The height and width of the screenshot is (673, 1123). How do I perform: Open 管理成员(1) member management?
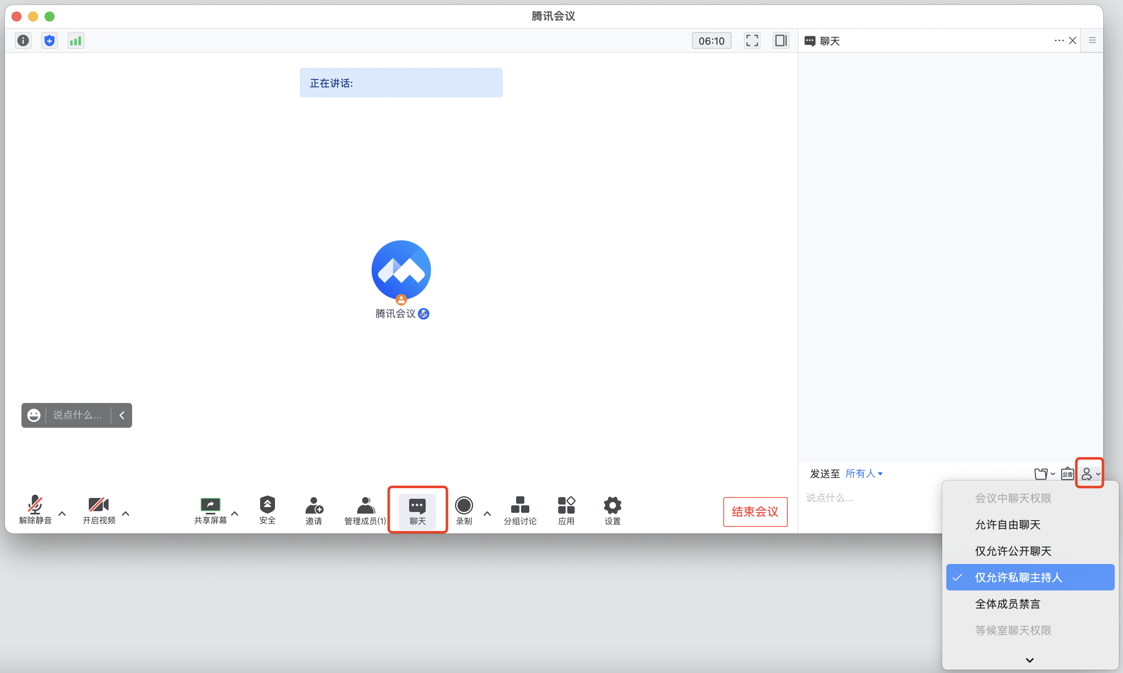(365, 510)
